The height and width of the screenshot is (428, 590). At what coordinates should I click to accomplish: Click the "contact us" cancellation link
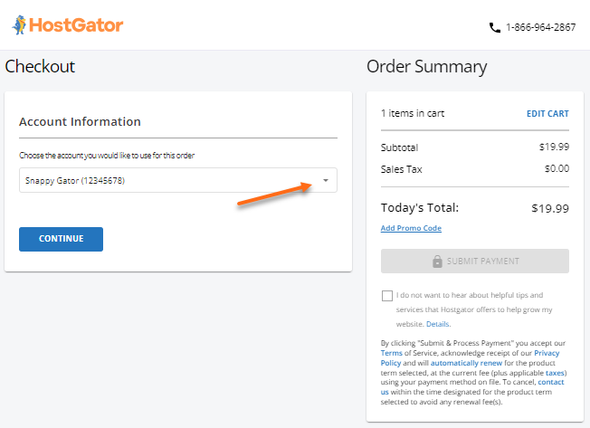tap(550, 382)
